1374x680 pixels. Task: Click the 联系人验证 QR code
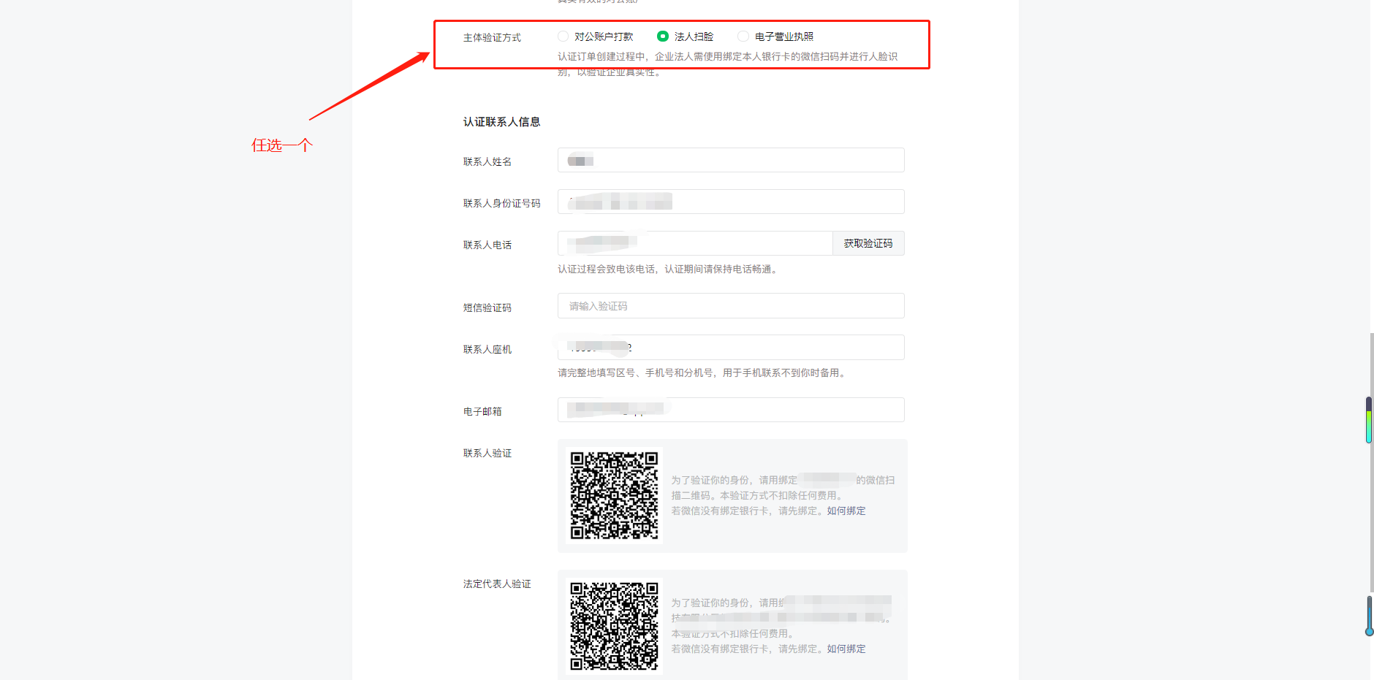coord(614,495)
